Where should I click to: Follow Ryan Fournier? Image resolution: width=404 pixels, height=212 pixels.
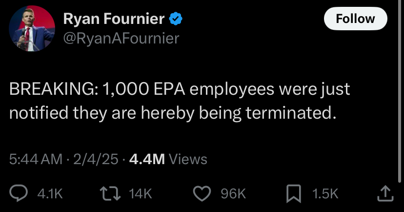point(355,19)
